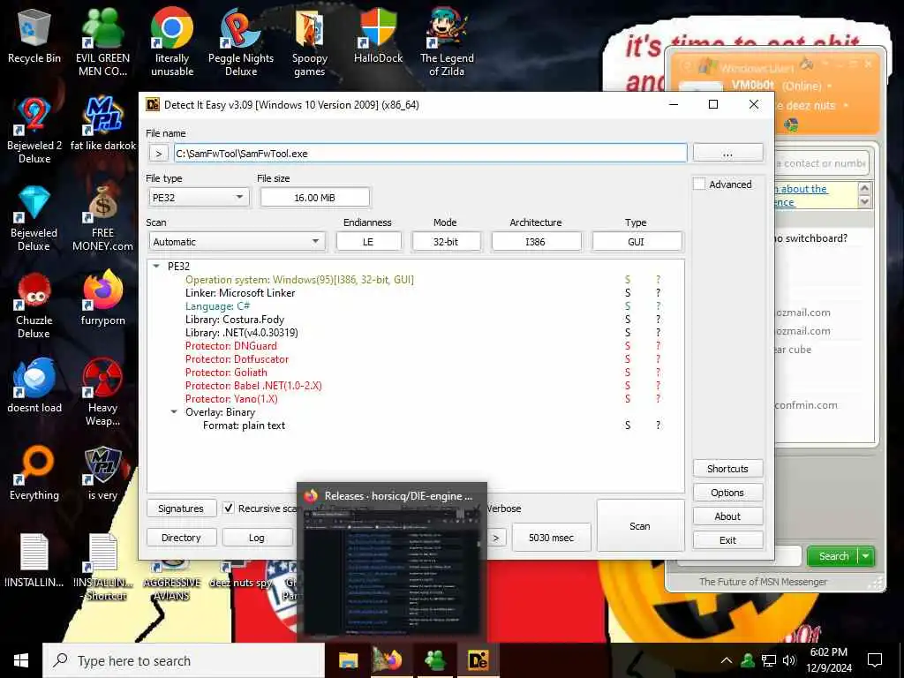
Task: Click the About button
Action: (727, 516)
